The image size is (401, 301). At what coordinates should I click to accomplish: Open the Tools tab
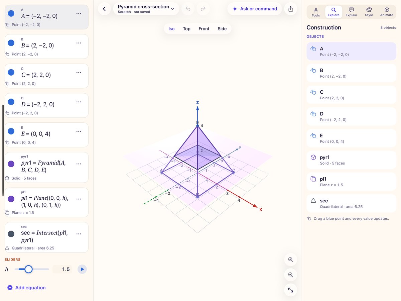[316, 12]
